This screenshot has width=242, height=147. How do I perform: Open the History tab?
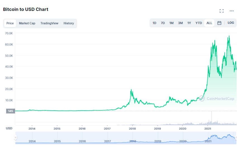69,23
